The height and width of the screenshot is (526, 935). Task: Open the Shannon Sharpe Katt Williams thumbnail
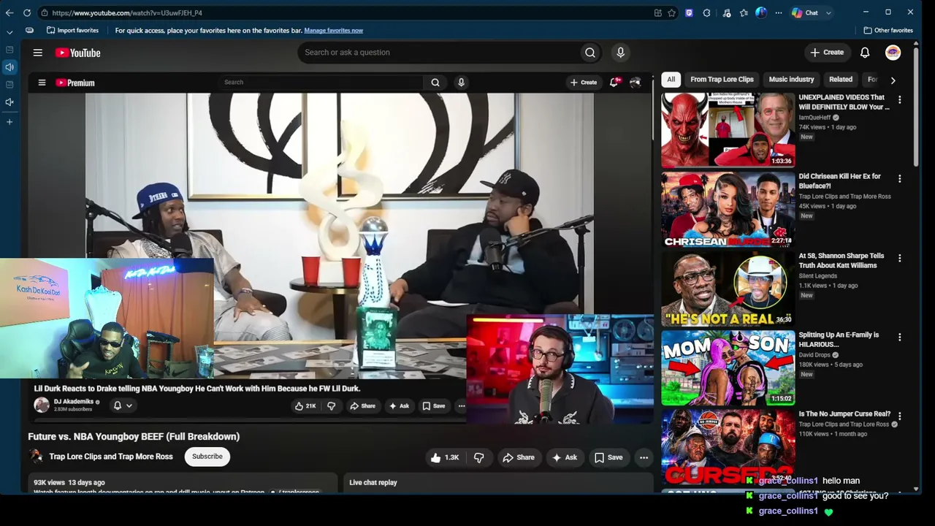tap(728, 289)
